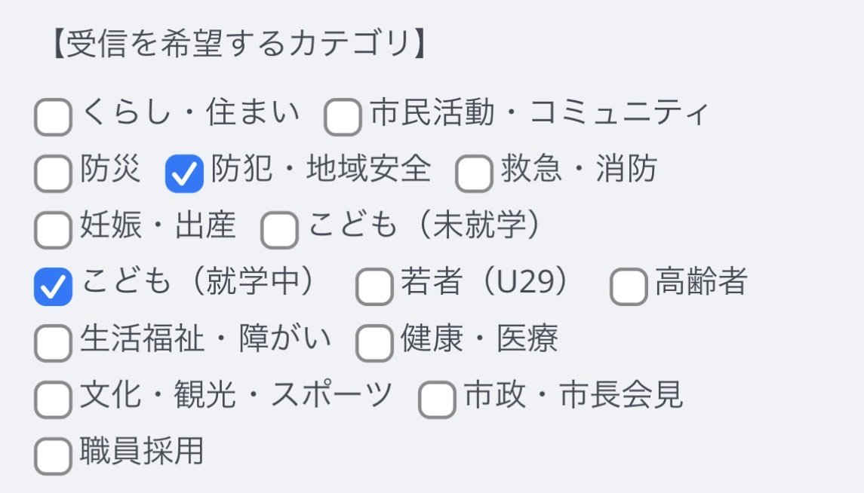Enable the 健康・医療 checkbox
Viewport: 864px width, 493px height.
click(x=374, y=343)
